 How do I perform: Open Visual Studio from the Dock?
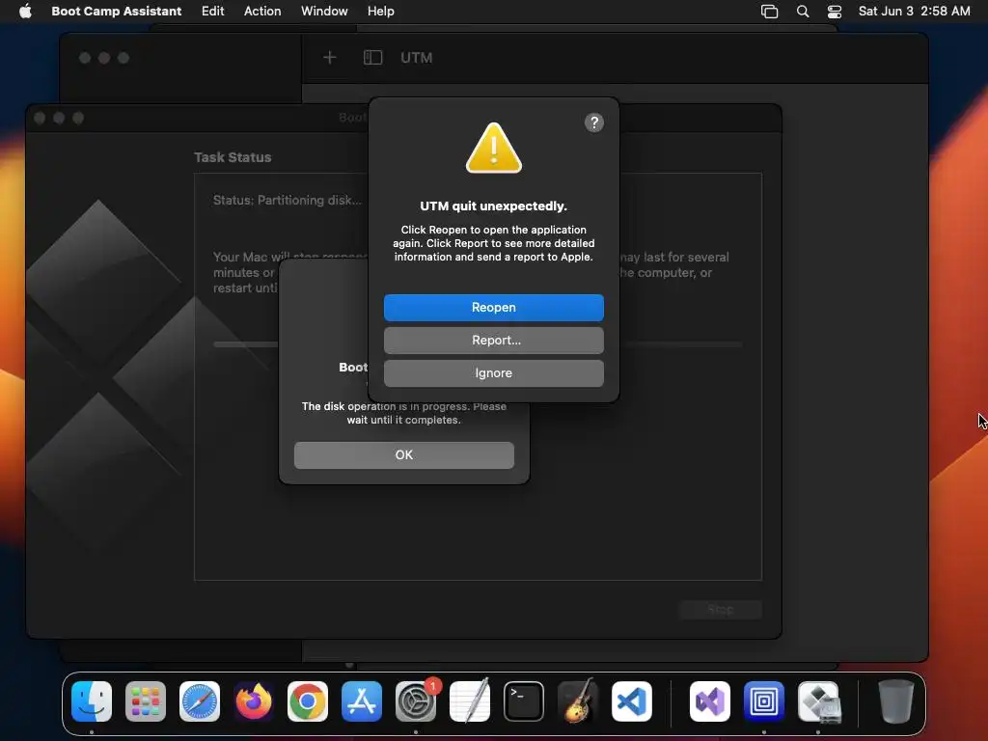tap(710, 701)
